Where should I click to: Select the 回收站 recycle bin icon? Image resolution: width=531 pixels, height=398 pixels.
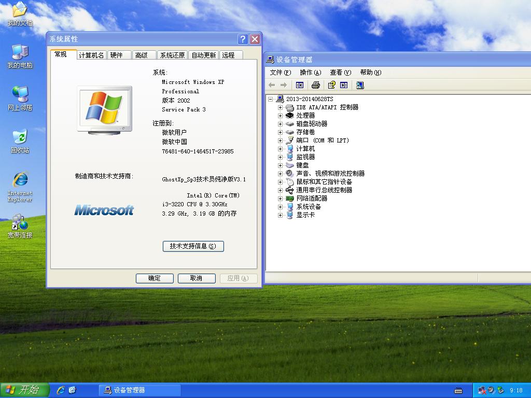[20, 141]
